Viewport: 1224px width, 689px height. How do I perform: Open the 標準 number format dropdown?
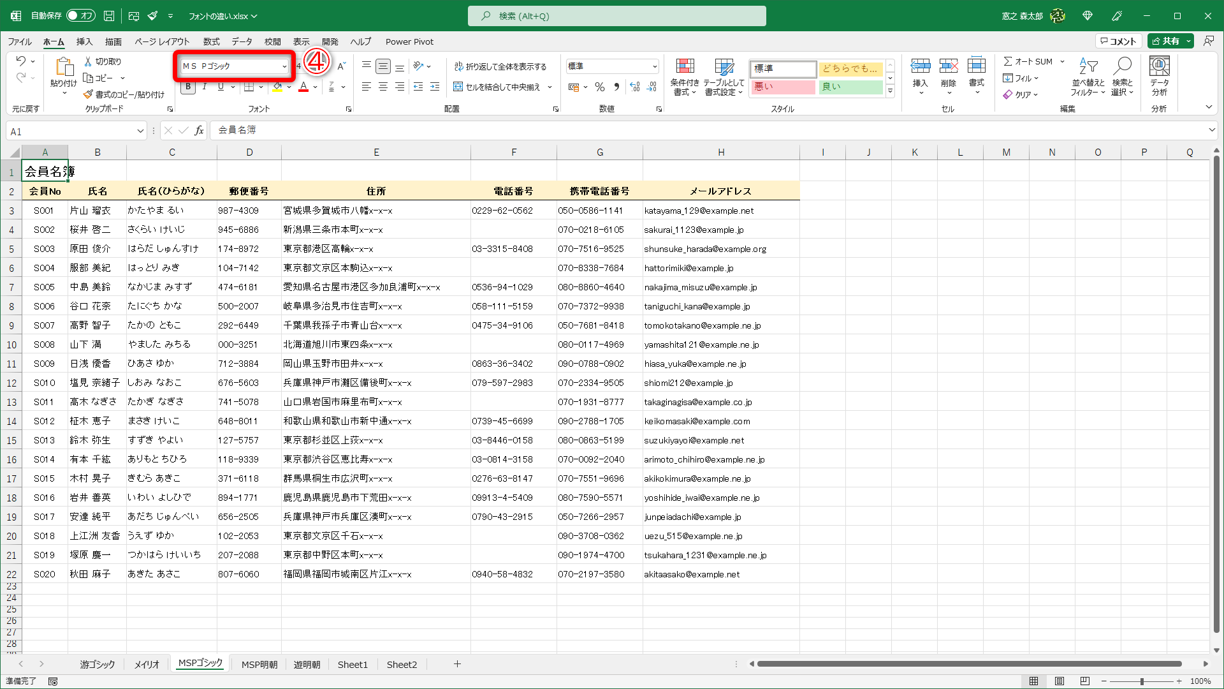tap(656, 66)
